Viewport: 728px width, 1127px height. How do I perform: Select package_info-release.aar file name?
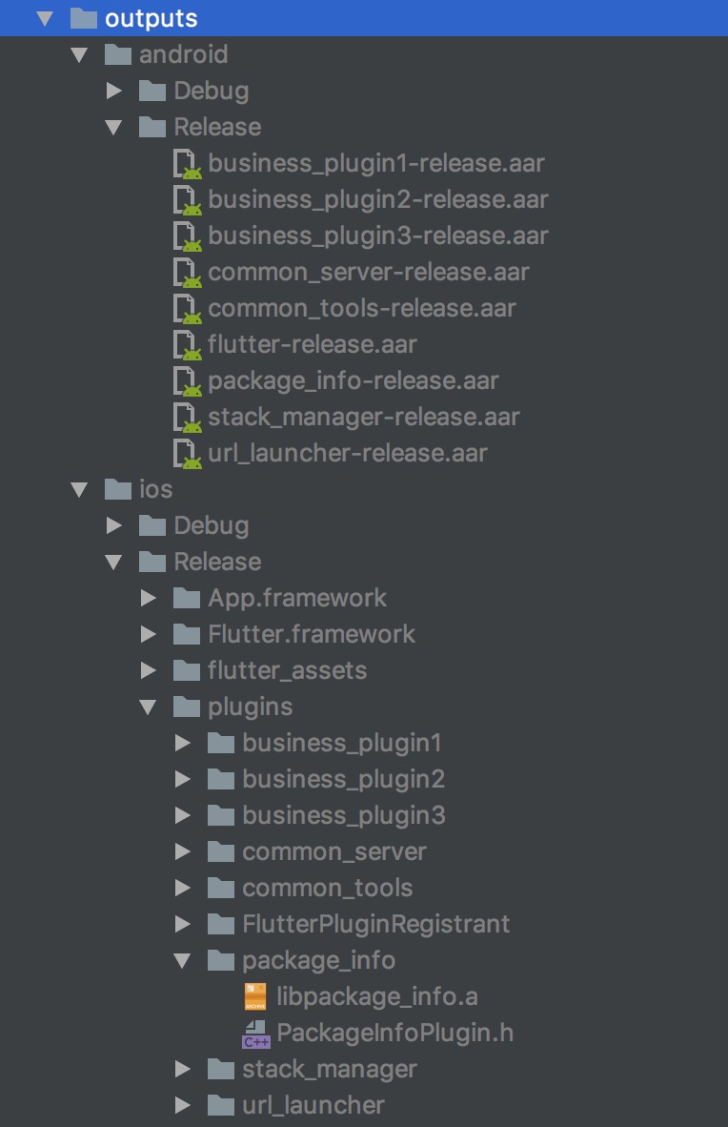pyautogui.click(x=354, y=381)
